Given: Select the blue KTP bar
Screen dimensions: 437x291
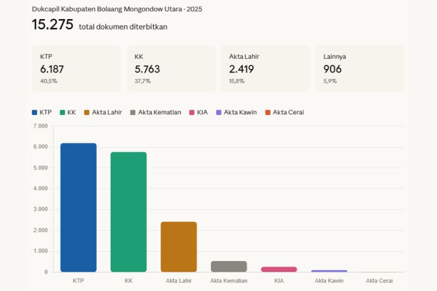Looking at the screenshot, I should [78, 207].
